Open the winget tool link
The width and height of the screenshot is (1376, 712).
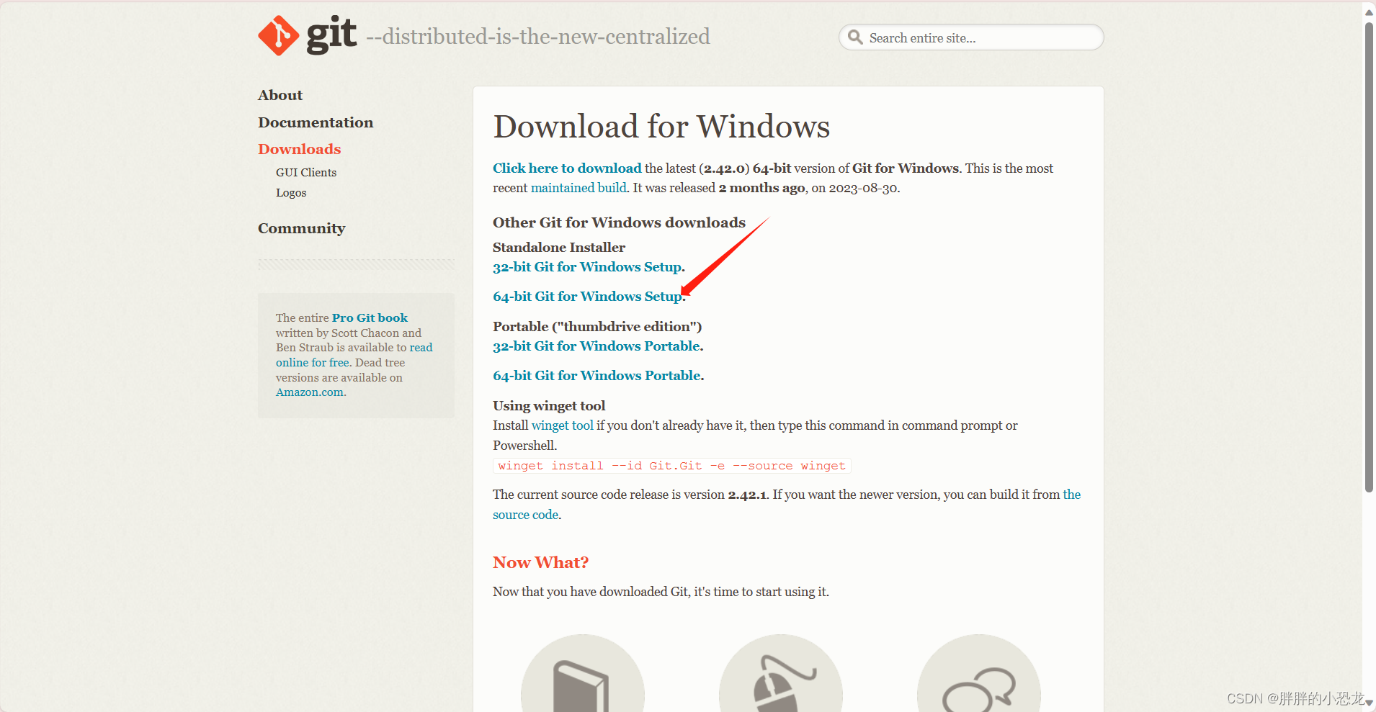coord(563,425)
